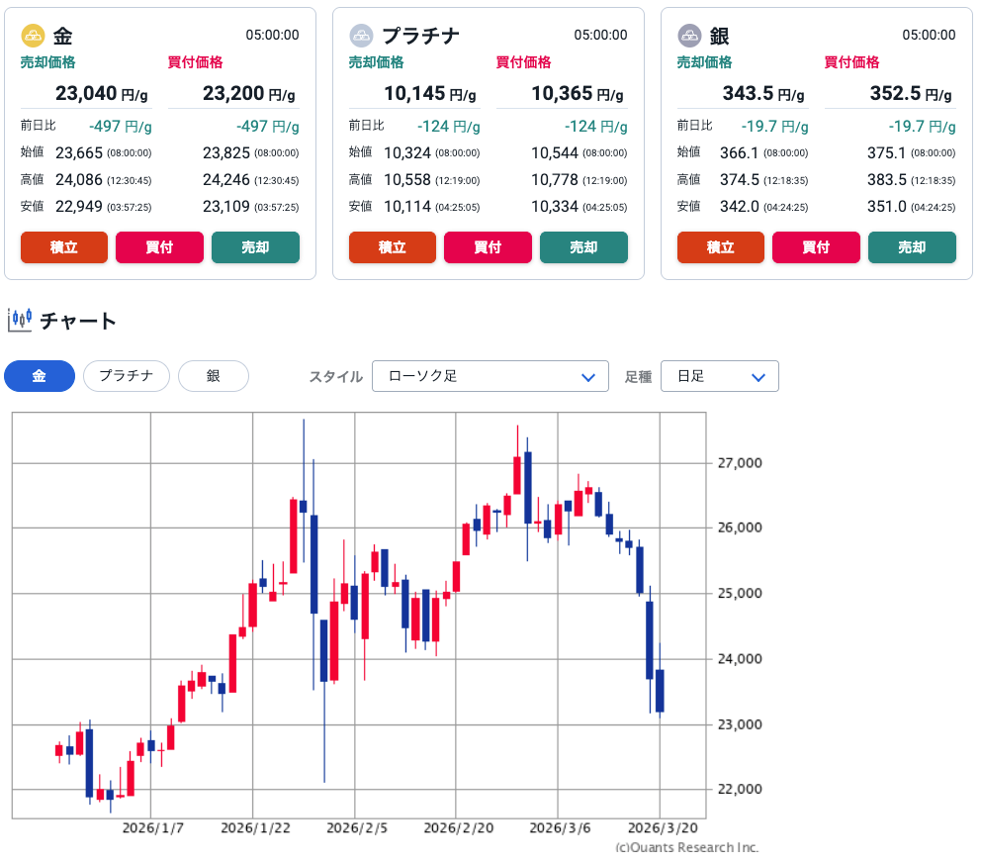Open the 足種 dropdown showing 日足
This screenshot has height=863, width=981.
click(x=719, y=376)
